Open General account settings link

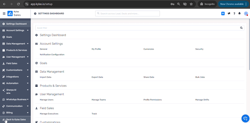(x=44, y=49)
